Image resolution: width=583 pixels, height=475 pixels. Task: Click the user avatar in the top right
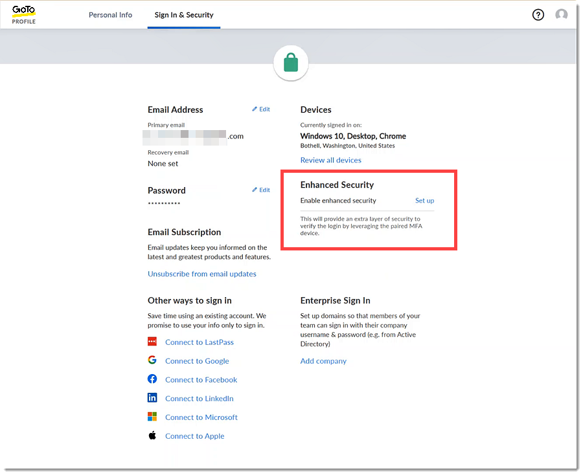click(x=561, y=14)
